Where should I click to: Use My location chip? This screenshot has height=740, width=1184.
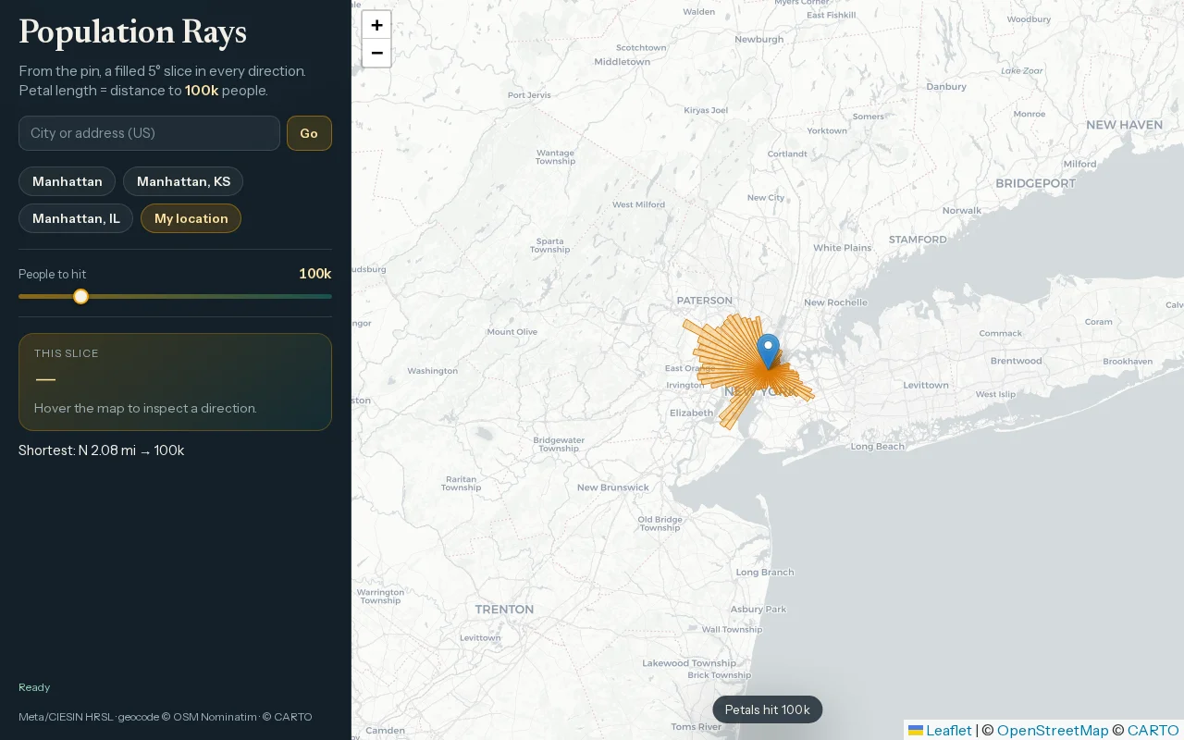pos(191,218)
